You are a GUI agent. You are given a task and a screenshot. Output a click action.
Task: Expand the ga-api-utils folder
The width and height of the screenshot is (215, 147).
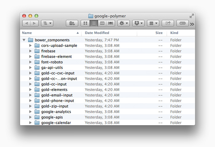click(x=30, y=68)
